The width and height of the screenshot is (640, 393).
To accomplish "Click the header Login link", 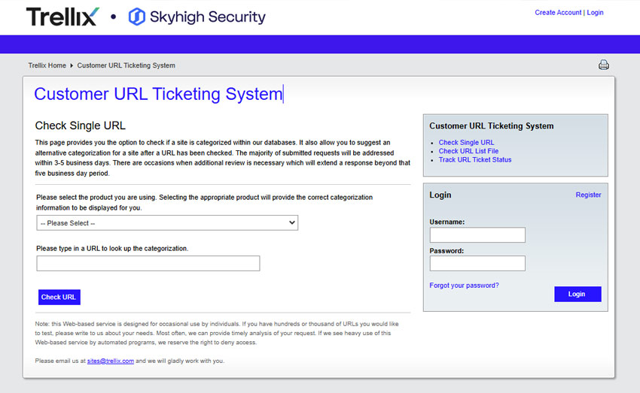I will (x=595, y=13).
